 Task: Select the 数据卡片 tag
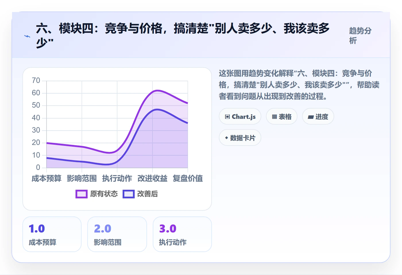point(240,138)
